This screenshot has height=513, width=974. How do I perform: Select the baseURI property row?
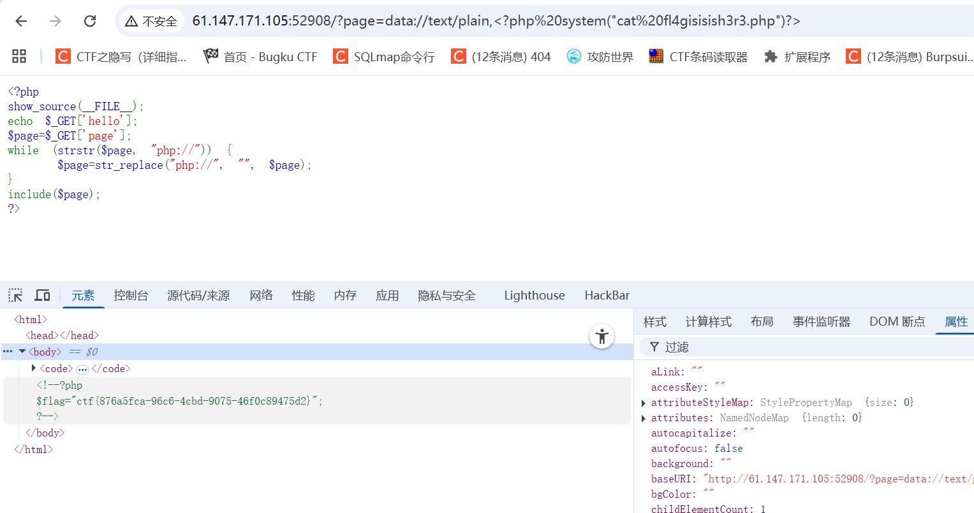coord(812,479)
